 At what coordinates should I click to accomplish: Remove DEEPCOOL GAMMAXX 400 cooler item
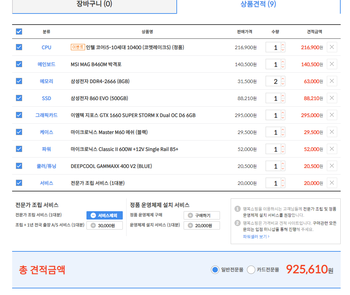click(332, 166)
